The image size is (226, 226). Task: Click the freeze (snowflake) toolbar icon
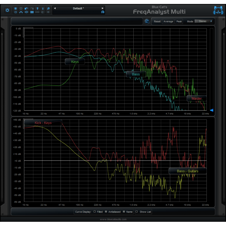48,12
